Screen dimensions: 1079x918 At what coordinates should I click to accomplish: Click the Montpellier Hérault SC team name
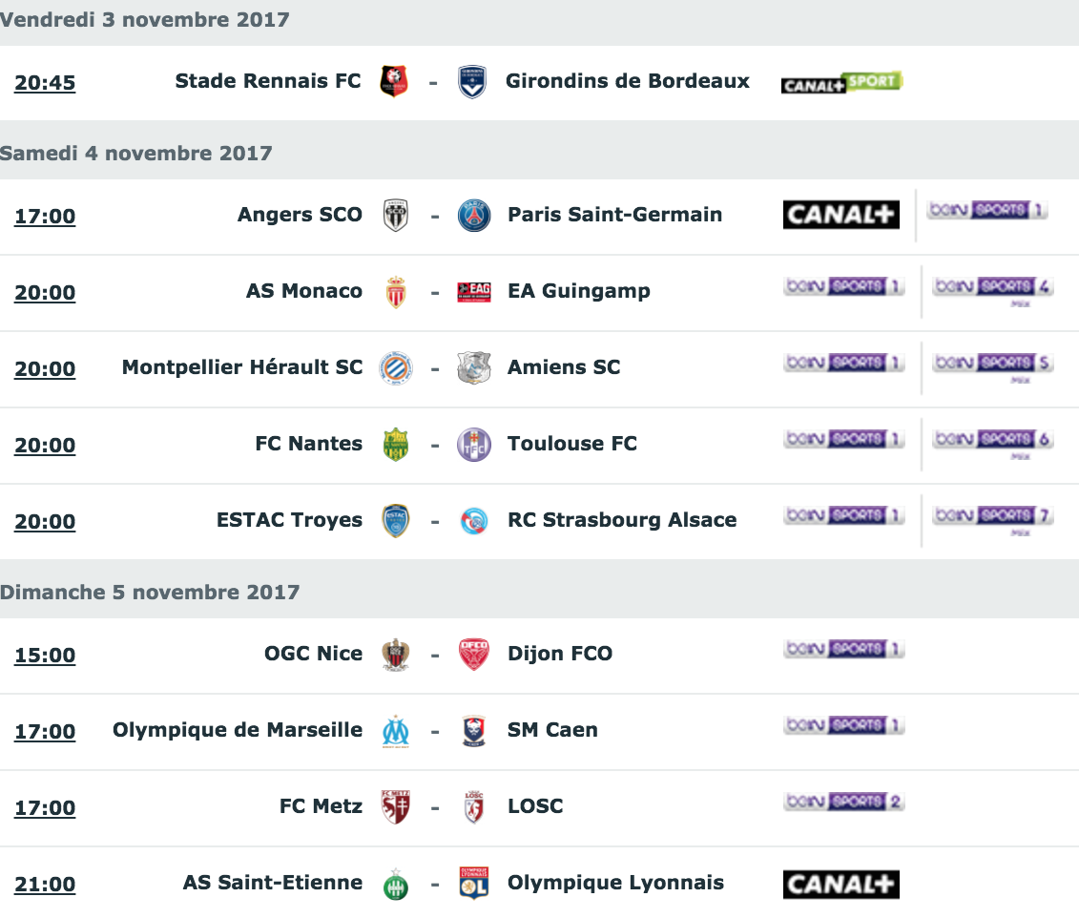click(242, 367)
